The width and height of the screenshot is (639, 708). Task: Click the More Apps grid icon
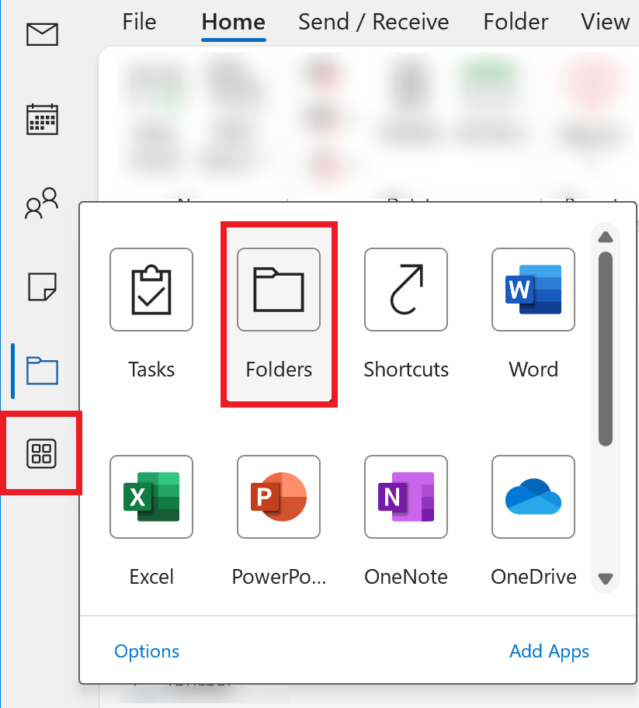point(42,453)
